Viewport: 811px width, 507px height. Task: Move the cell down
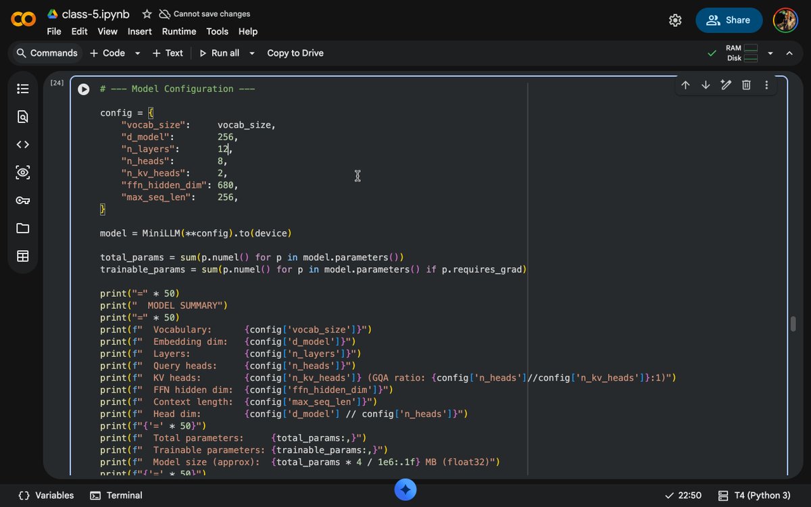coord(706,85)
